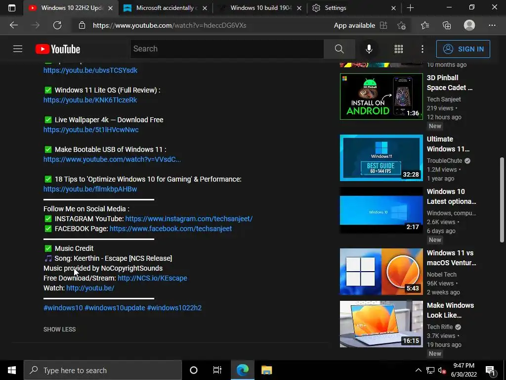
Task: Open the Favorites list icon
Action: (x=425, y=25)
